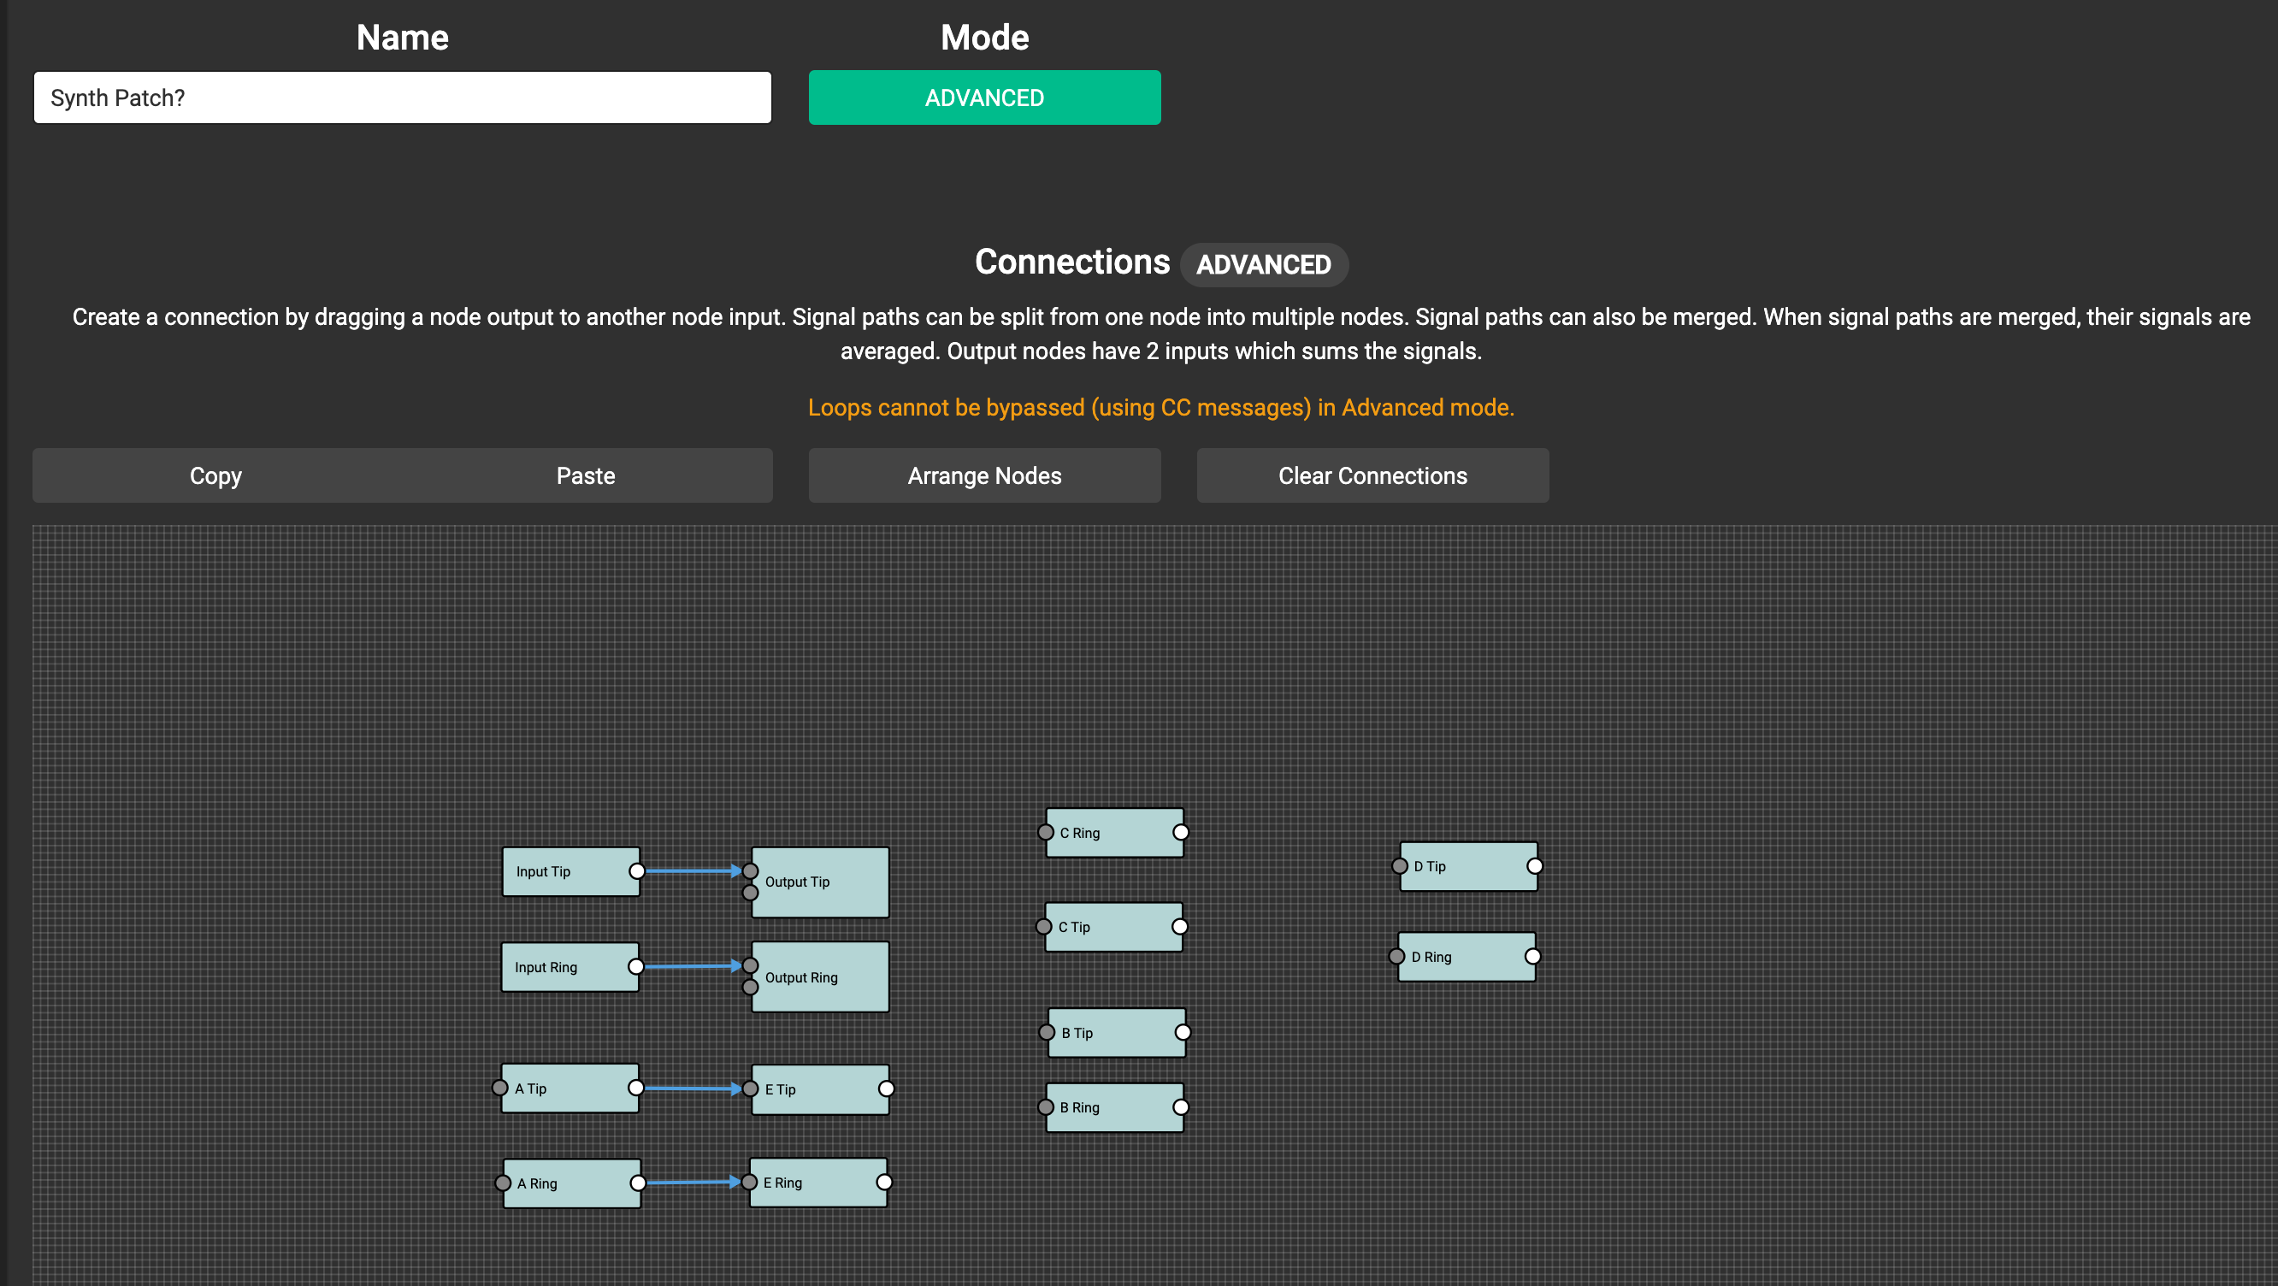Image resolution: width=2278 pixels, height=1286 pixels.
Task: Click the E Tip output port
Action: (x=886, y=1088)
